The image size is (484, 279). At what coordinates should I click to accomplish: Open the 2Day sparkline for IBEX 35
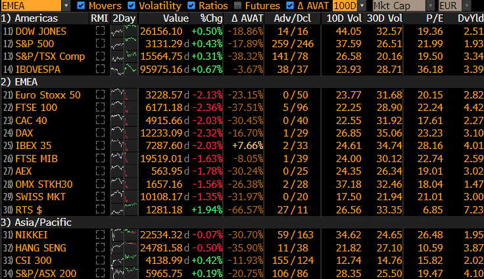point(124,146)
